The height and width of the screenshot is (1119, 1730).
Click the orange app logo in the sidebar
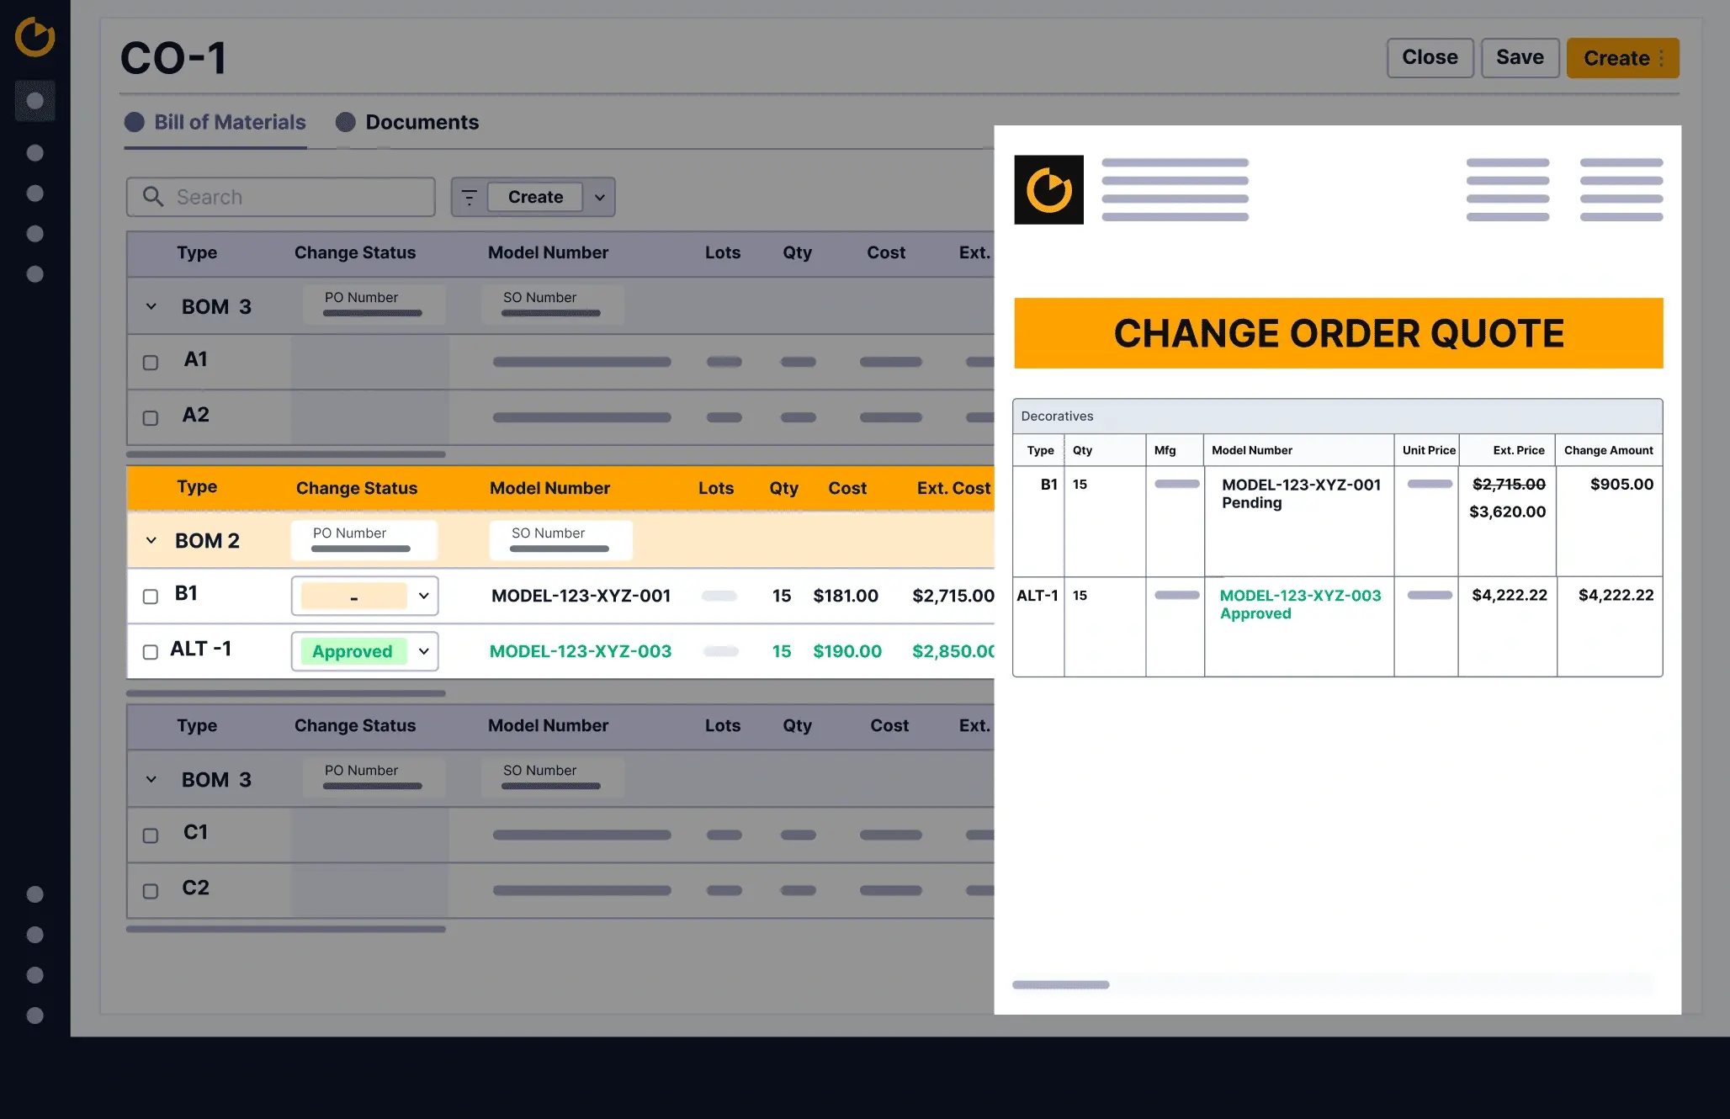point(34,38)
